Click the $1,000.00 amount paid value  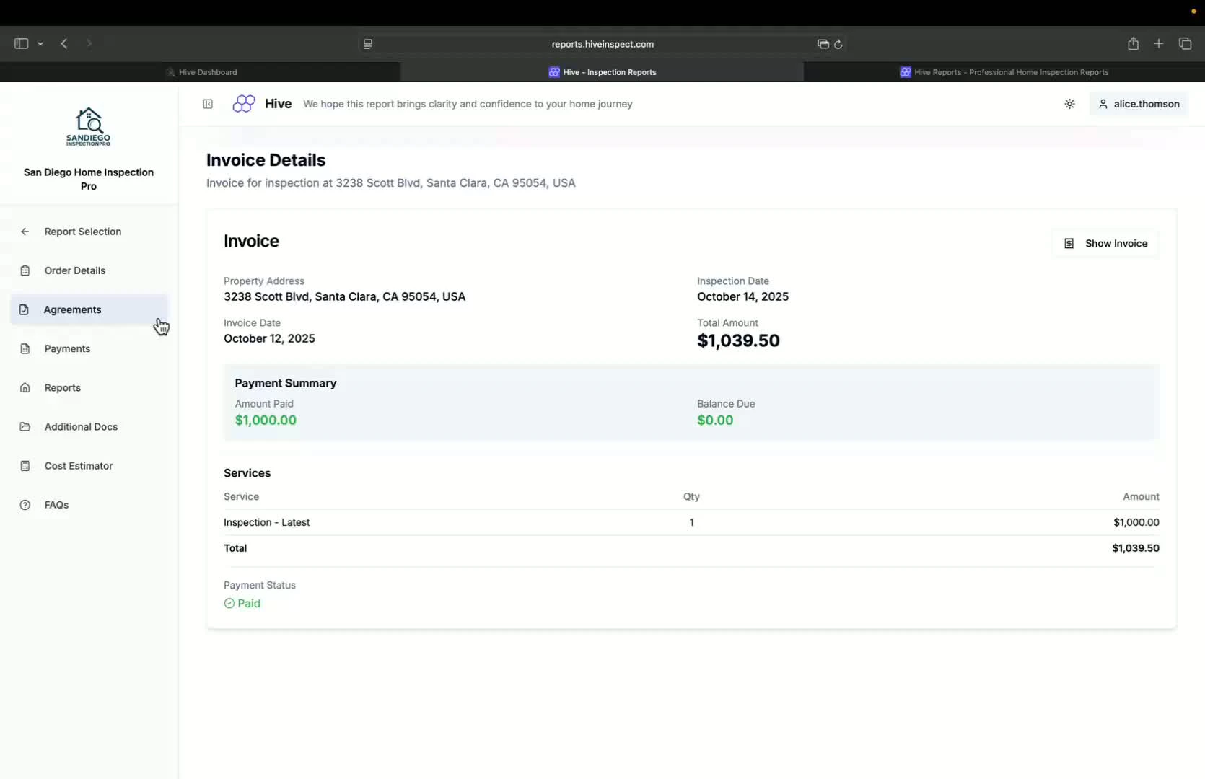click(x=266, y=420)
